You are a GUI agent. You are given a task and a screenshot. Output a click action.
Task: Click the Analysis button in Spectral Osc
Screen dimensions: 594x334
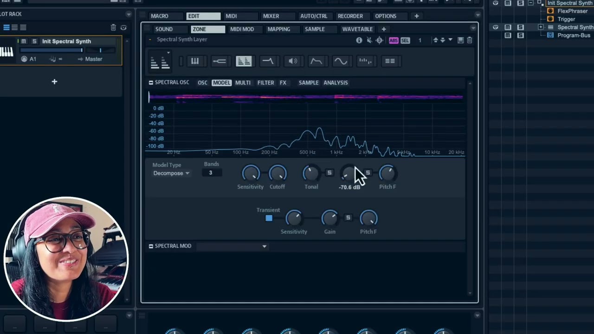click(x=336, y=83)
